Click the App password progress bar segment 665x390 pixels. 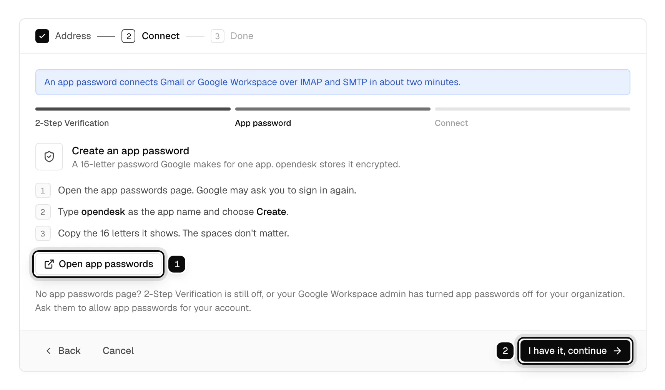coord(333,109)
